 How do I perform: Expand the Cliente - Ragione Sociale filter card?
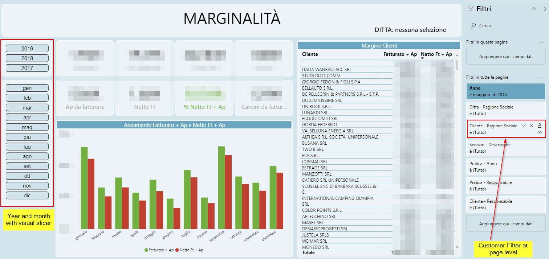pos(524,126)
